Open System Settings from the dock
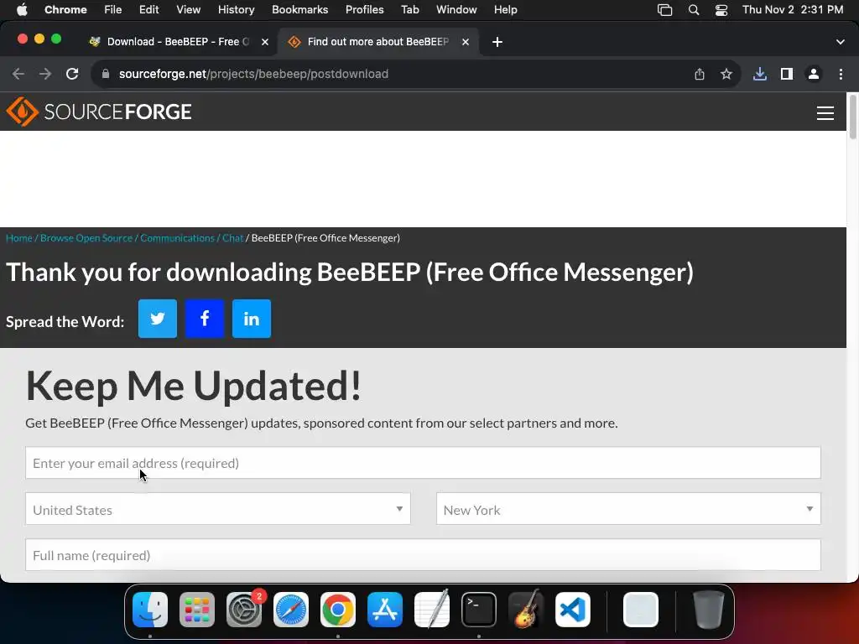Screen dimensions: 859x644 click(244, 610)
